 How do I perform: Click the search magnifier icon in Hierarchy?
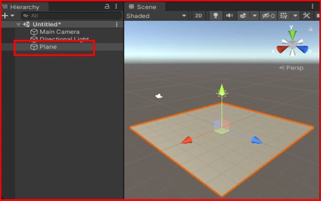point(25,16)
